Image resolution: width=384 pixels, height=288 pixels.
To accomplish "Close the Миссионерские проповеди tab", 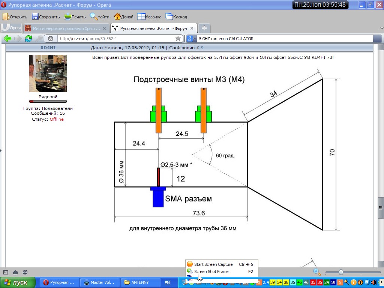I will coord(104,28).
